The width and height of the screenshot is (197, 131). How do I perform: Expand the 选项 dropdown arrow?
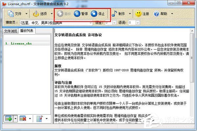(52, 14)
